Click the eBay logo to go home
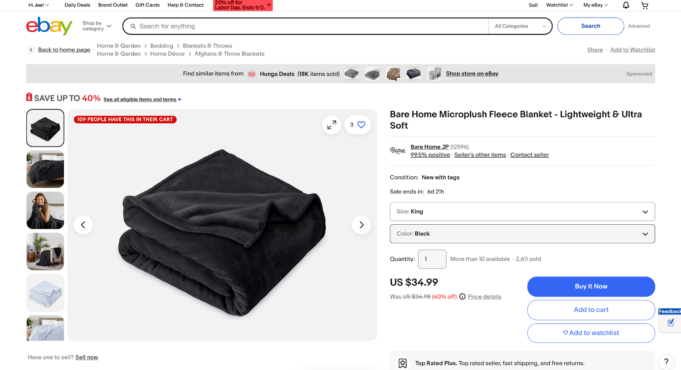The width and height of the screenshot is (681, 370). tap(49, 26)
